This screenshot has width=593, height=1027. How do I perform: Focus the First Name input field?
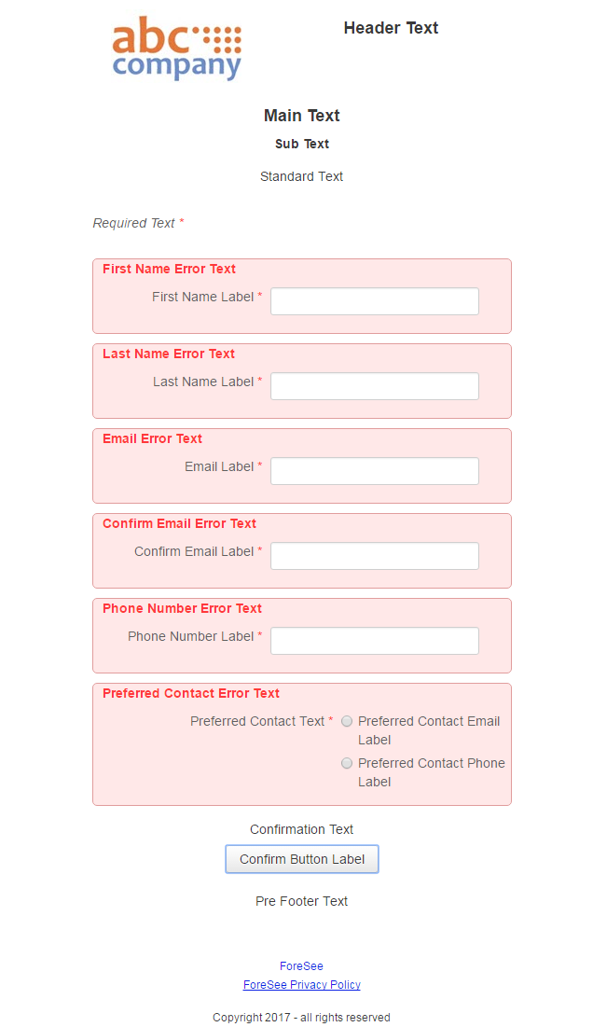click(374, 301)
